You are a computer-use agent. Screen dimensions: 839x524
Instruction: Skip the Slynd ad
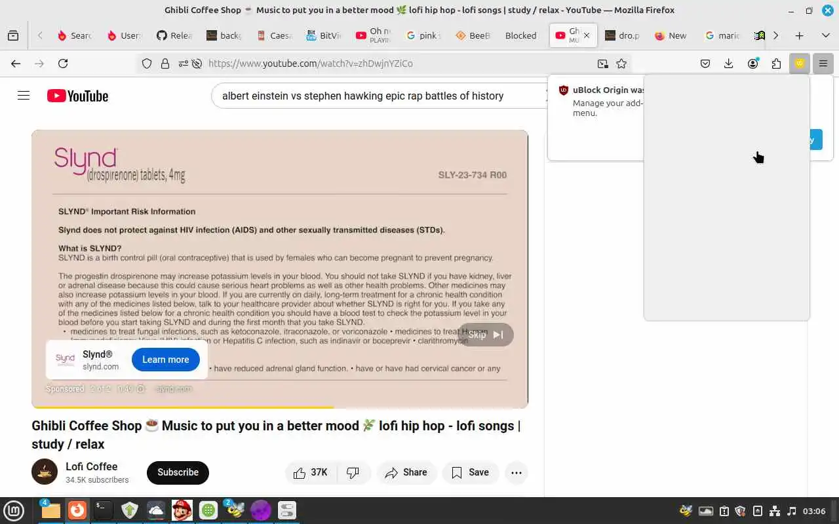486,335
